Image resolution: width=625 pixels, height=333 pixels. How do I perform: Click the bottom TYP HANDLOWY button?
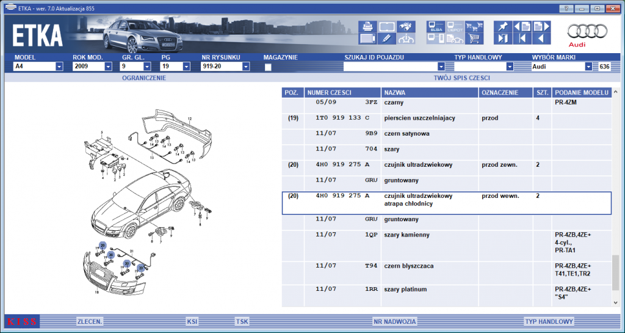(x=549, y=321)
